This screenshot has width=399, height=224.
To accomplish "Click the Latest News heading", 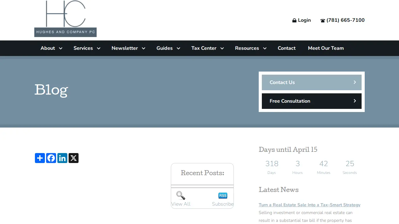I will tap(279, 190).
